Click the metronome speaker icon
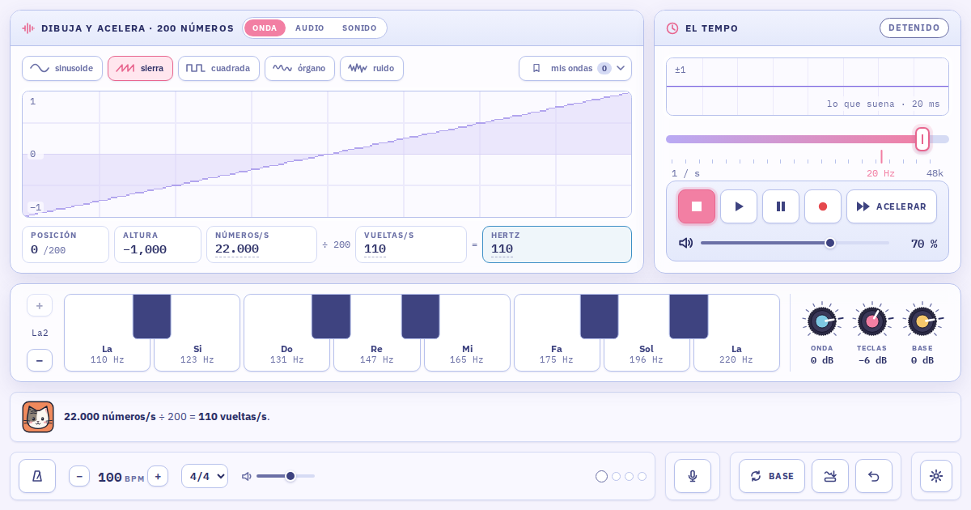This screenshot has height=510, width=971. pyautogui.click(x=247, y=476)
